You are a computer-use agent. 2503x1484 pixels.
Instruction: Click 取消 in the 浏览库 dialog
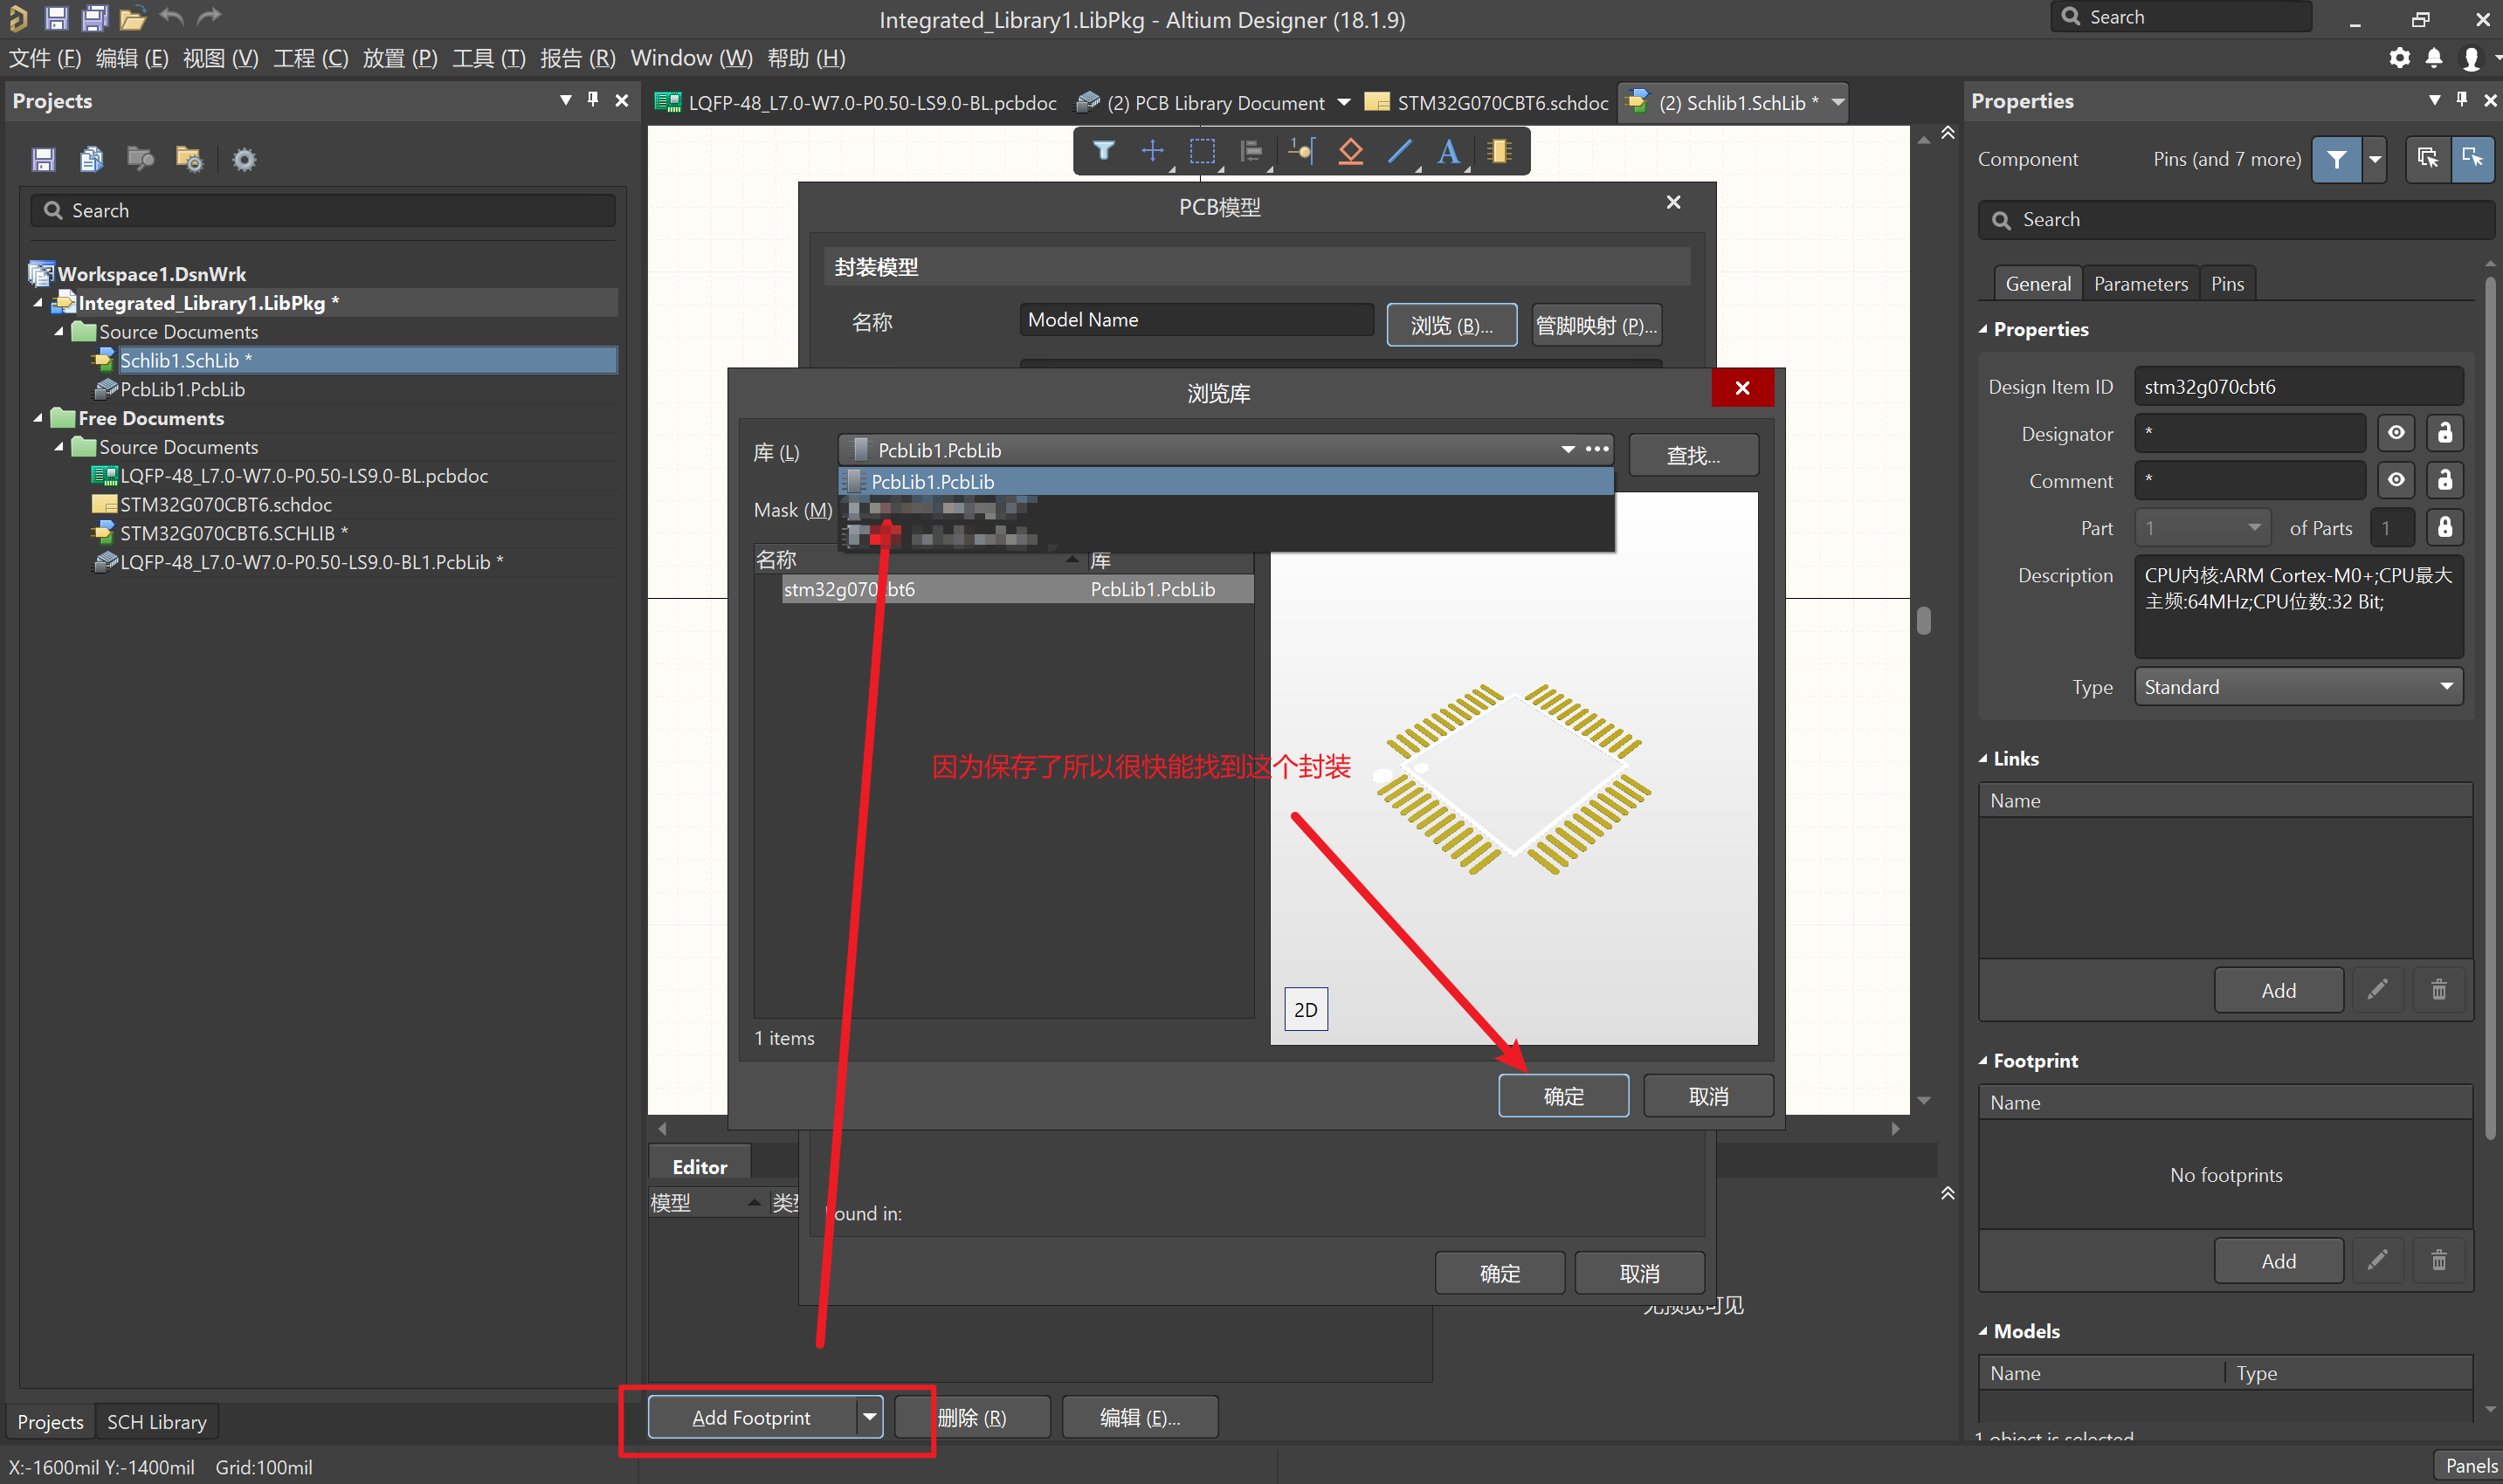tap(1707, 1096)
